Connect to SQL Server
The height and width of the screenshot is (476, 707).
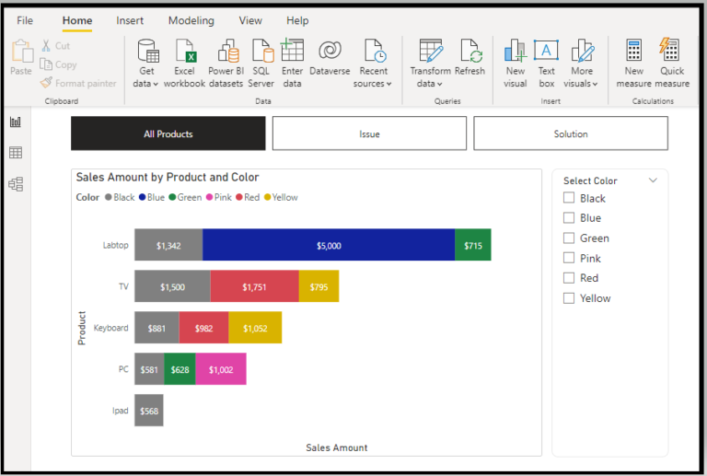[x=261, y=64]
